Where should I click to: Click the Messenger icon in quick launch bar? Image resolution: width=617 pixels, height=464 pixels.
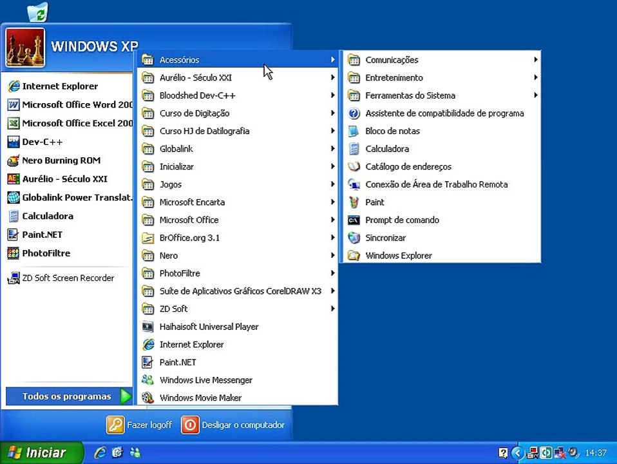[x=135, y=452]
